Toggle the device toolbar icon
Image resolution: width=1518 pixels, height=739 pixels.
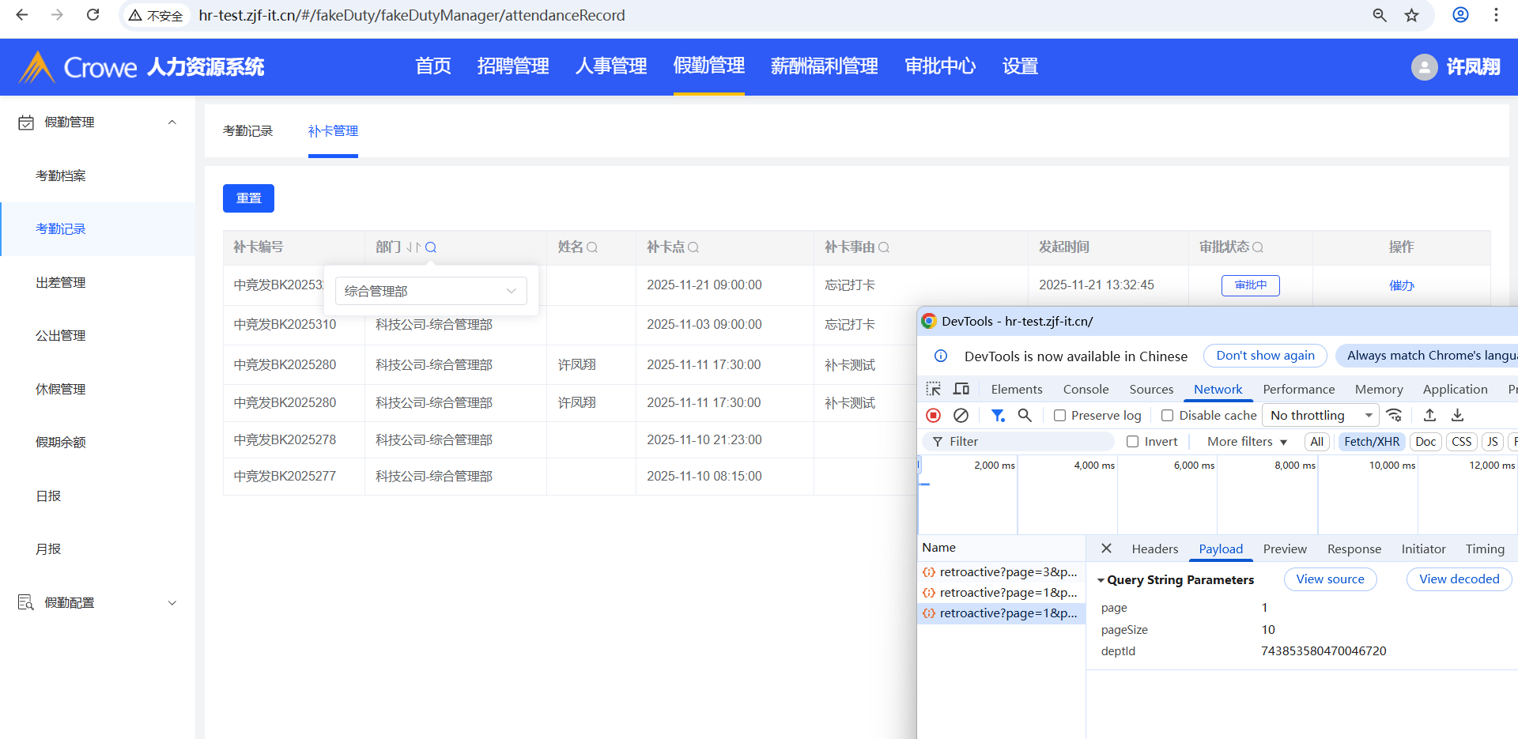961,389
